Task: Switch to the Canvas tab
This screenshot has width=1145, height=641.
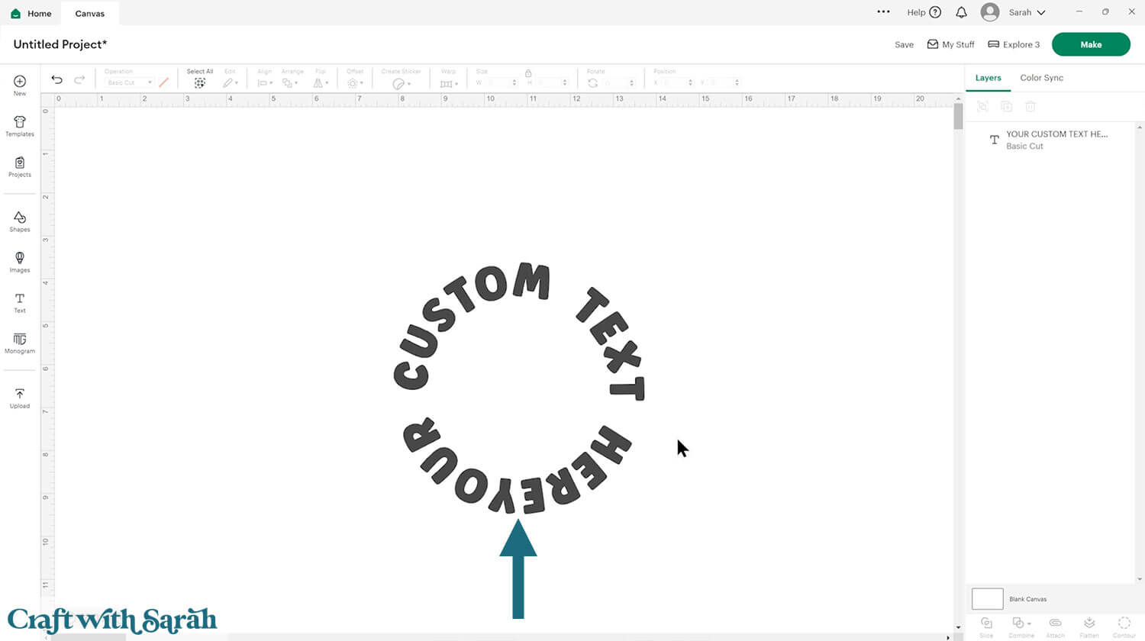Action: click(x=90, y=13)
